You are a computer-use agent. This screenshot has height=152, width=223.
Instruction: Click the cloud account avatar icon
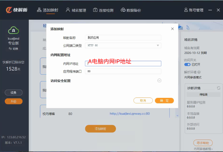pyautogui.click(x=14, y=30)
